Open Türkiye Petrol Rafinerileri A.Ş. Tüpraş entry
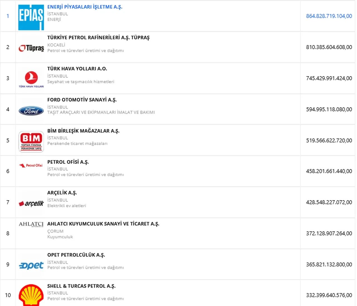Image resolution: width=357 pixels, height=306 pixels. pyautogui.click(x=98, y=38)
